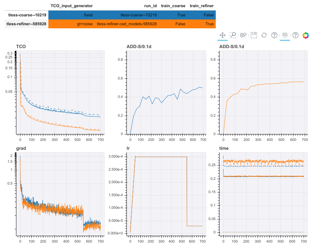
Task: Click the train_coarse column header
Action: click(173, 6)
